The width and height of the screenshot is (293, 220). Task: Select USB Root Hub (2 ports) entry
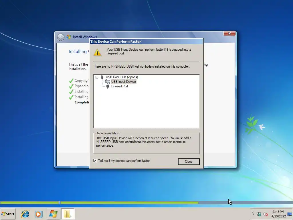(122, 77)
